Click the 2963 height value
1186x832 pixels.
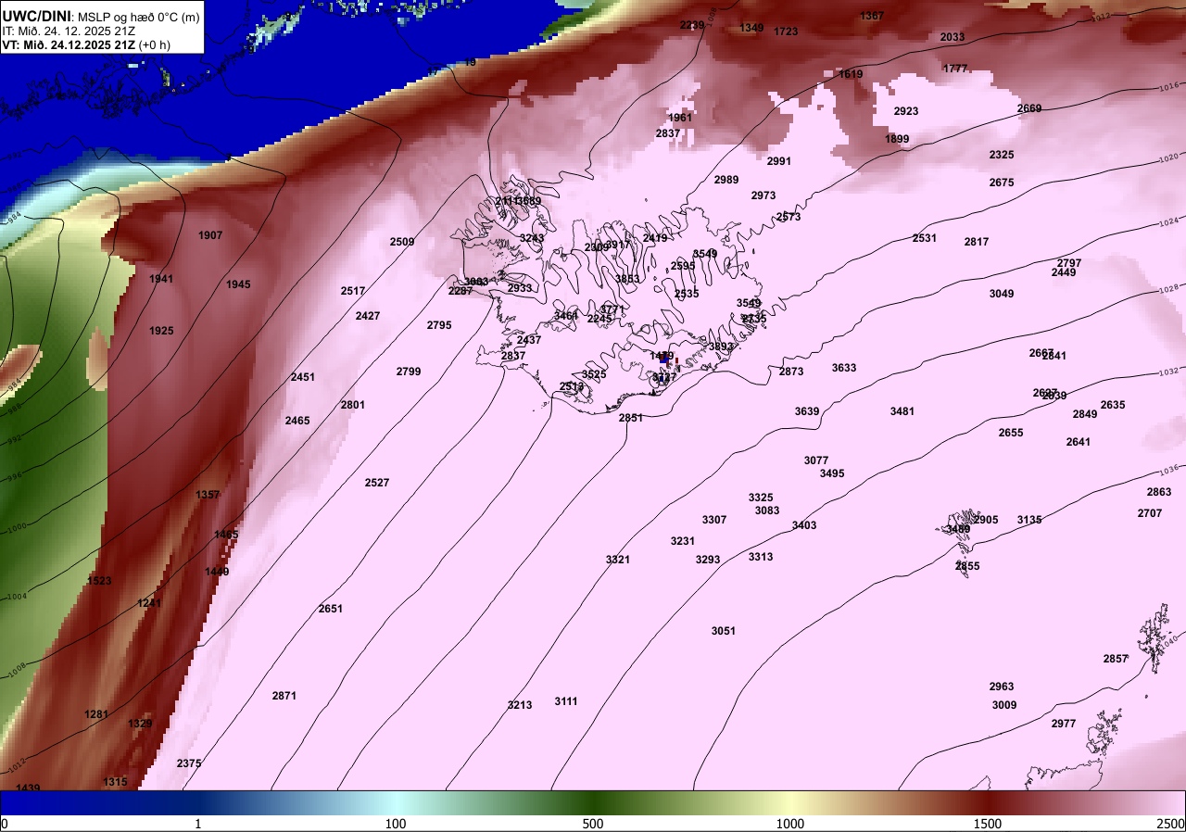point(1002,687)
